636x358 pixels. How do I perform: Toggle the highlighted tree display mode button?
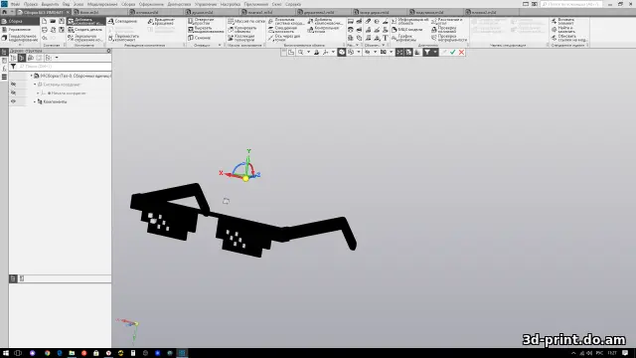22,58
